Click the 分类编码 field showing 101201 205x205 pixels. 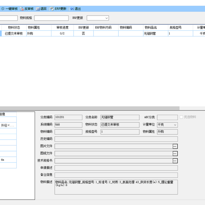[68, 117]
